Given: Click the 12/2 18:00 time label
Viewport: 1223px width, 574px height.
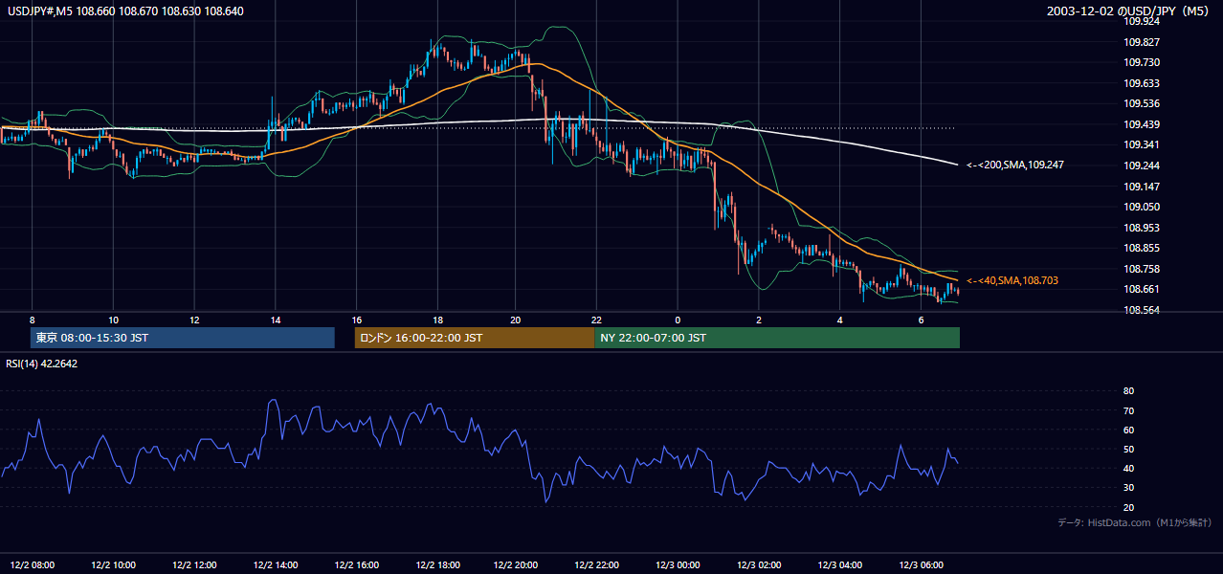Looking at the screenshot, I should 436,564.
